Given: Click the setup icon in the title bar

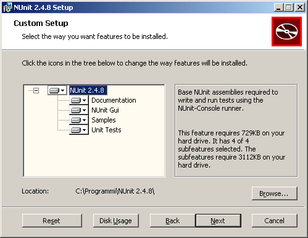Looking at the screenshot, I should point(7,7).
